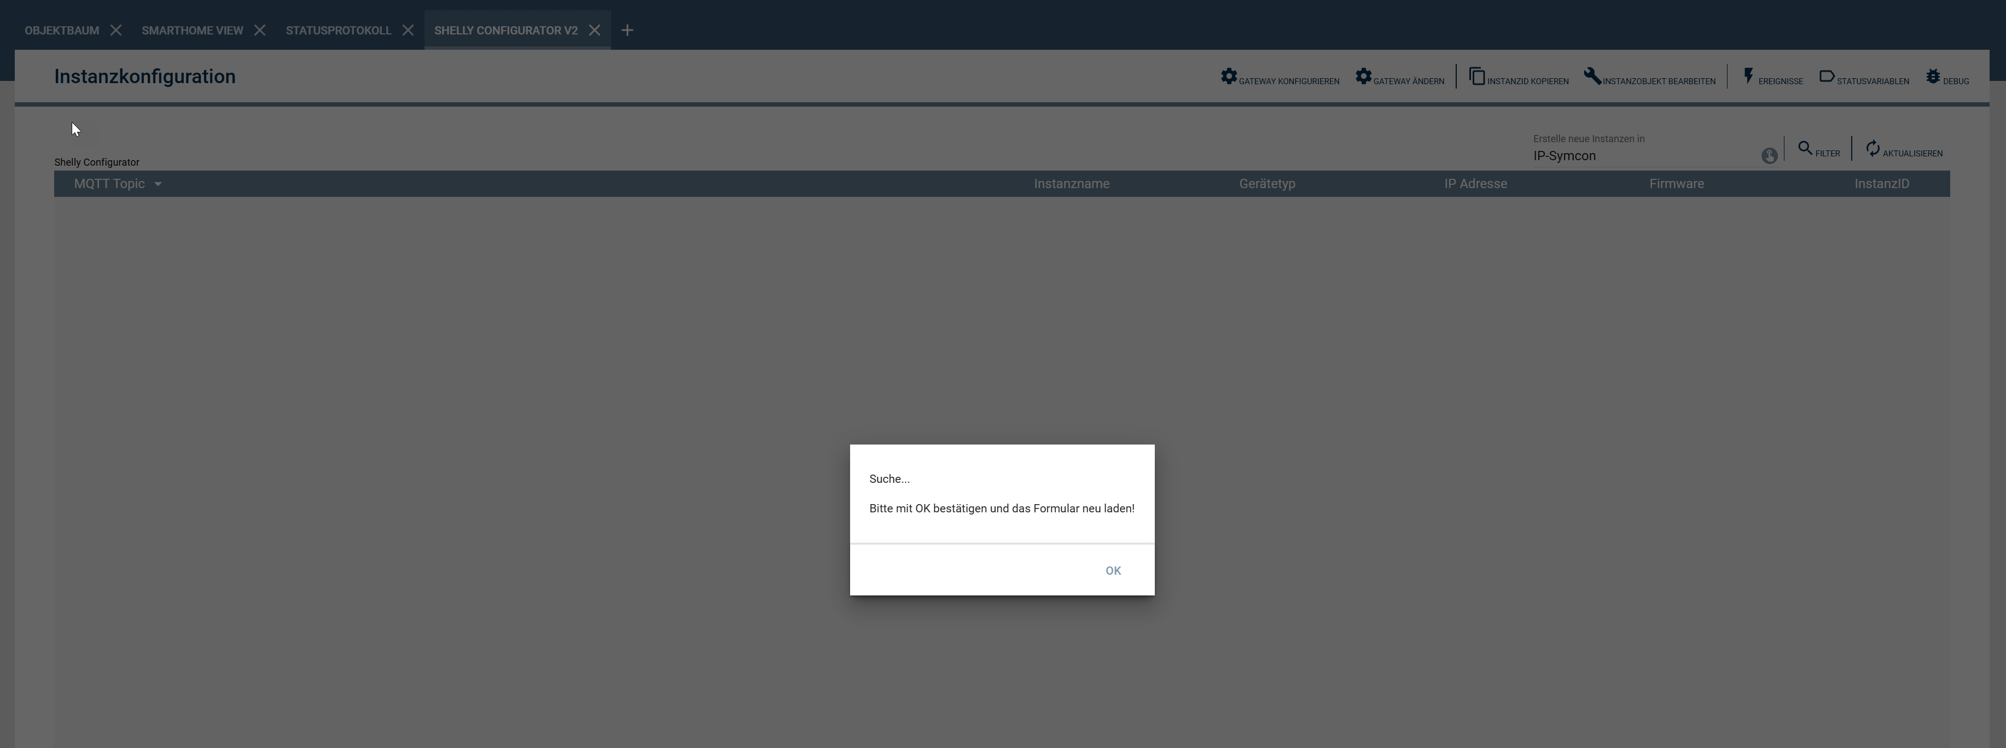Switch to the Objektbaum tab
Image resolution: width=2006 pixels, height=748 pixels.
pos(61,31)
